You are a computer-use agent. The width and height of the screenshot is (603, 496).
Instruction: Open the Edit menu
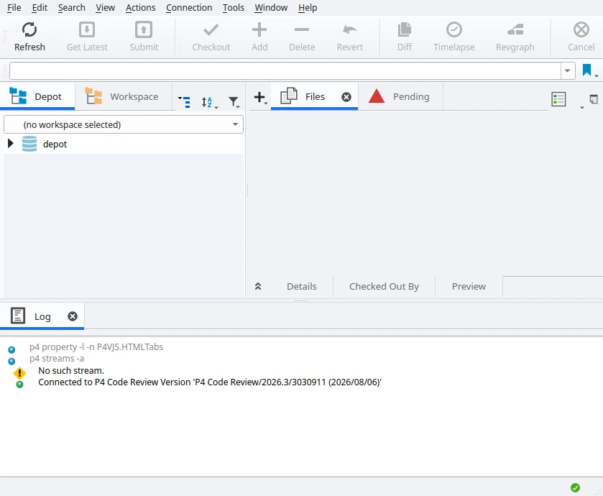[x=40, y=8]
